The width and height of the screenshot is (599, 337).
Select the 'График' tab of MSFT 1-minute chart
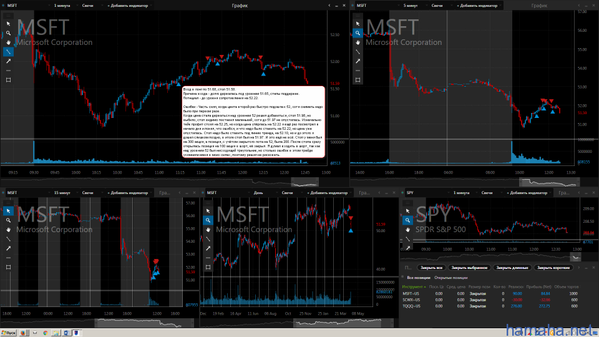pos(240,6)
